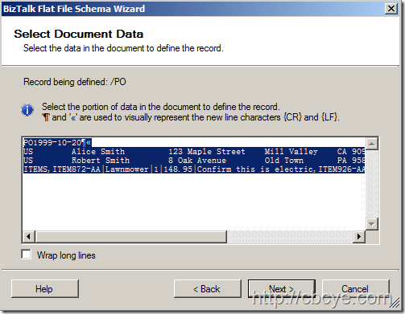Click the horizontal scrollbar left arrow
The height and width of the screenshot is (314, 405).
pos(29,237)
